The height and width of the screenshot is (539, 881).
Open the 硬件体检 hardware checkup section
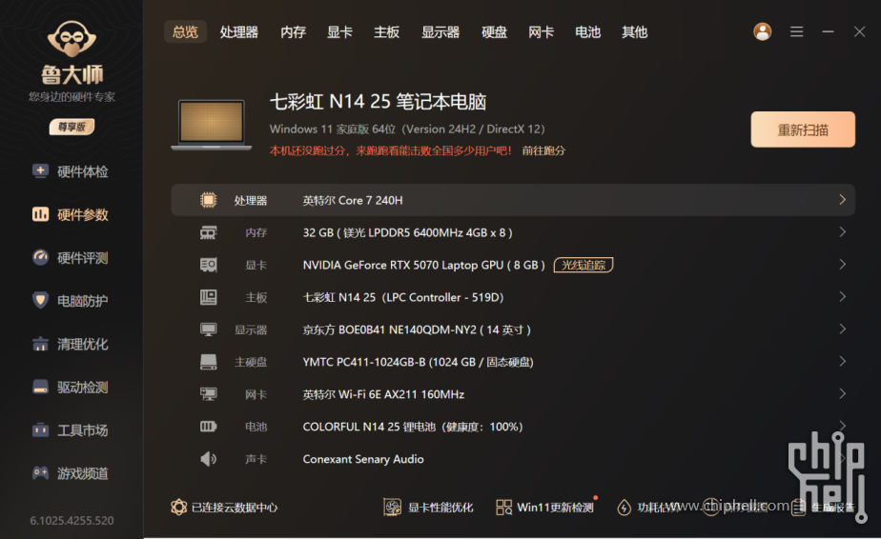coord(71,171)
